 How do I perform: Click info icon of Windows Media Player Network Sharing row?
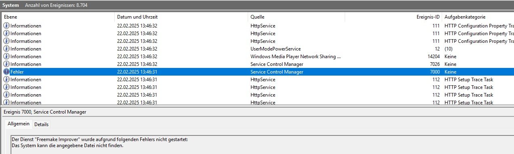click(x=6, y=57)
